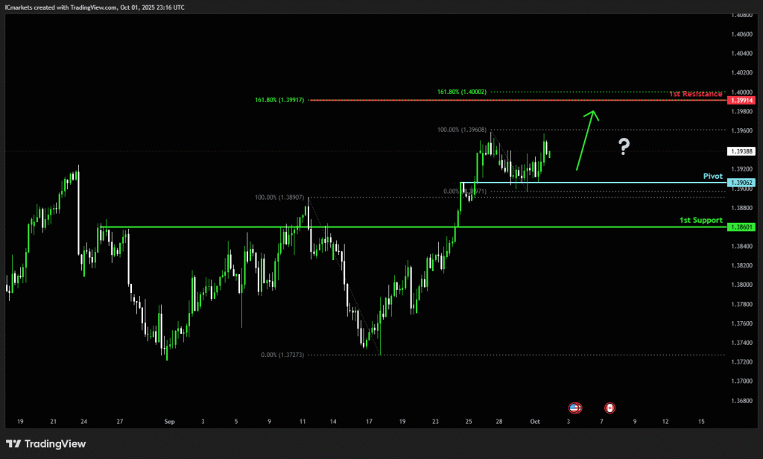Click the 100.00% (1.39608) Fibonacci level
Viewport: 763px width, 459px height.
[462, 130]
